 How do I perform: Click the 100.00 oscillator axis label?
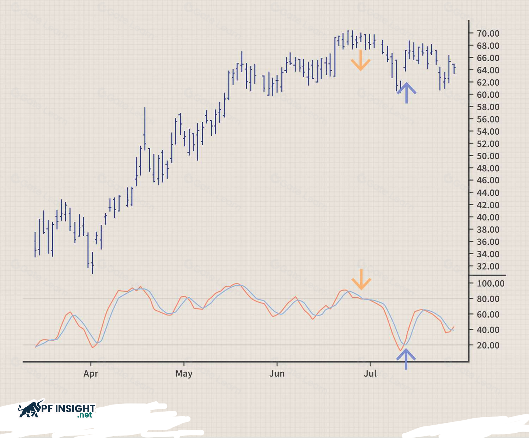(490, 284)
